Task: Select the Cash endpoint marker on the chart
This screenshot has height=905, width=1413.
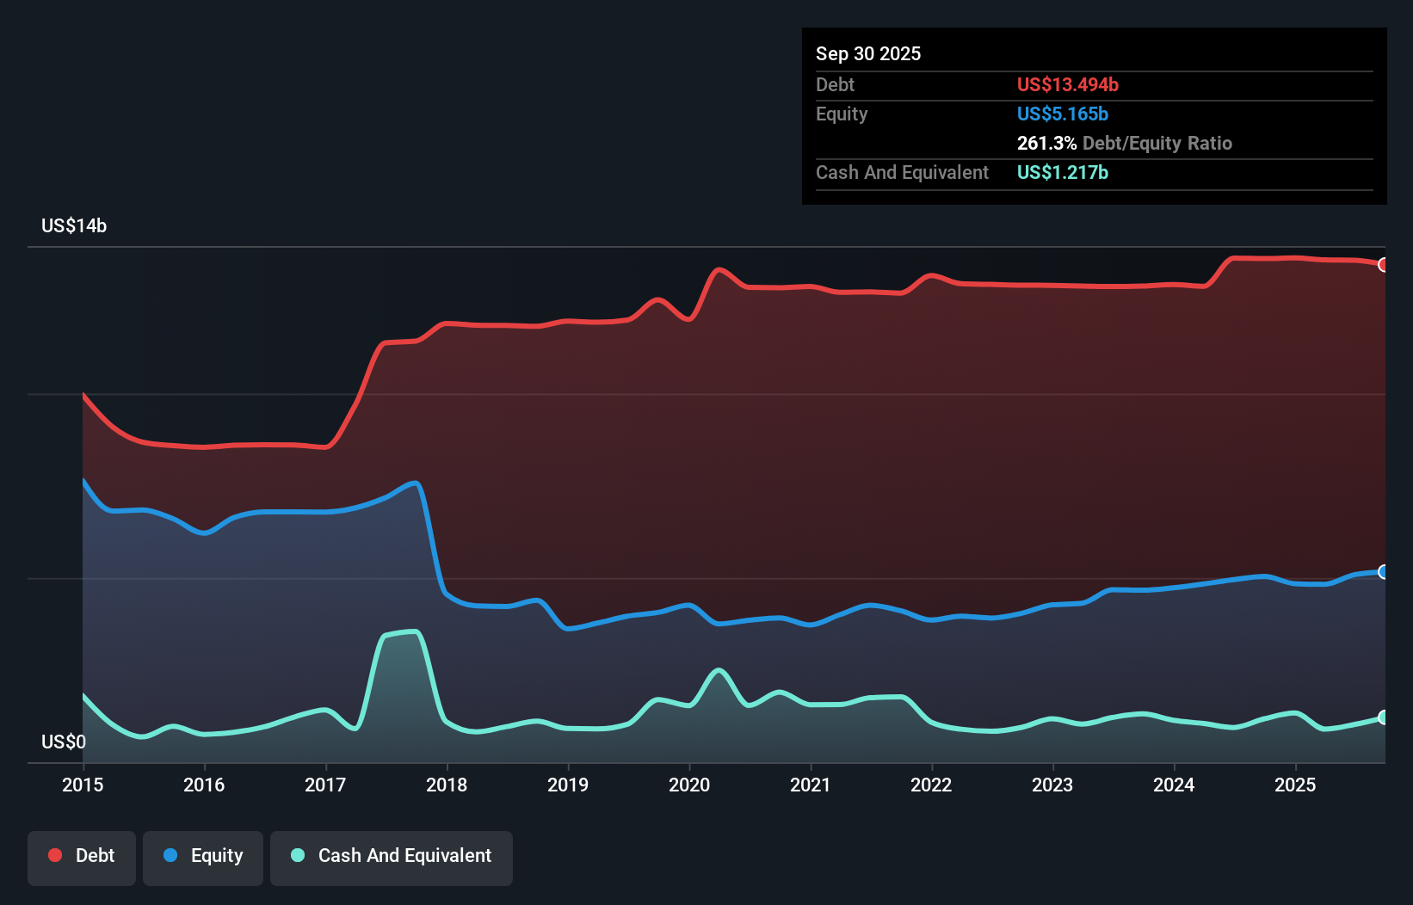Action: (1383, 717)
